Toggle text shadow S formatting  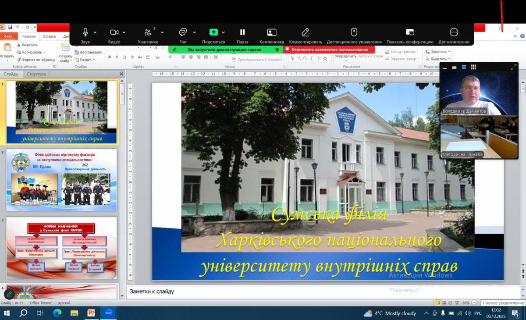(x=132, y=57)
